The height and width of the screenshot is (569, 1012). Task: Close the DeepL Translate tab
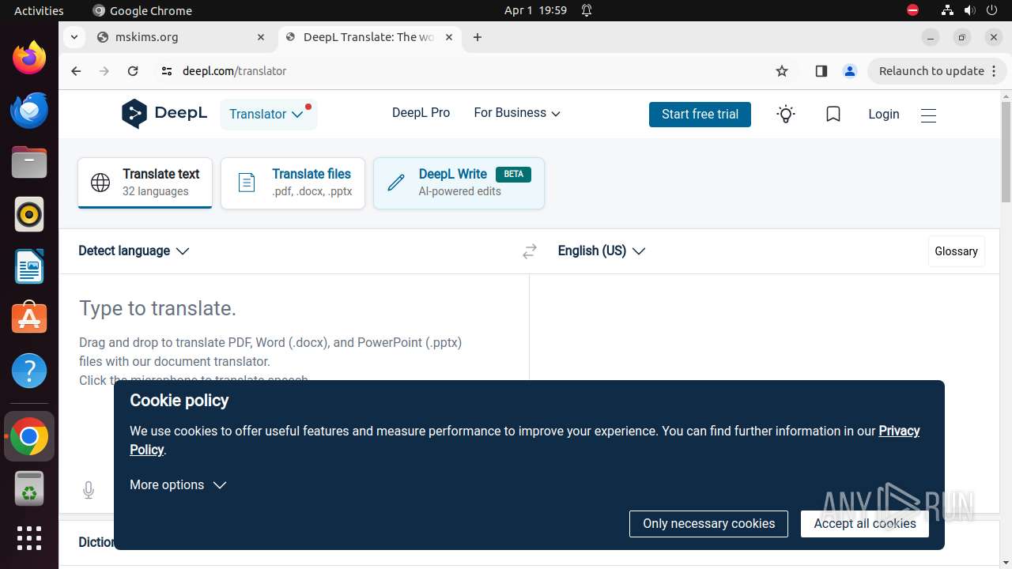tap(449, 37)
